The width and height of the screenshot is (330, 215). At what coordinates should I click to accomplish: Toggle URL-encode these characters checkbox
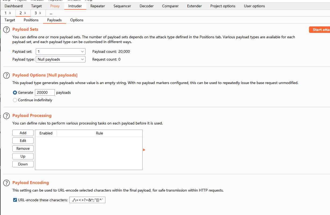[15, 200]
